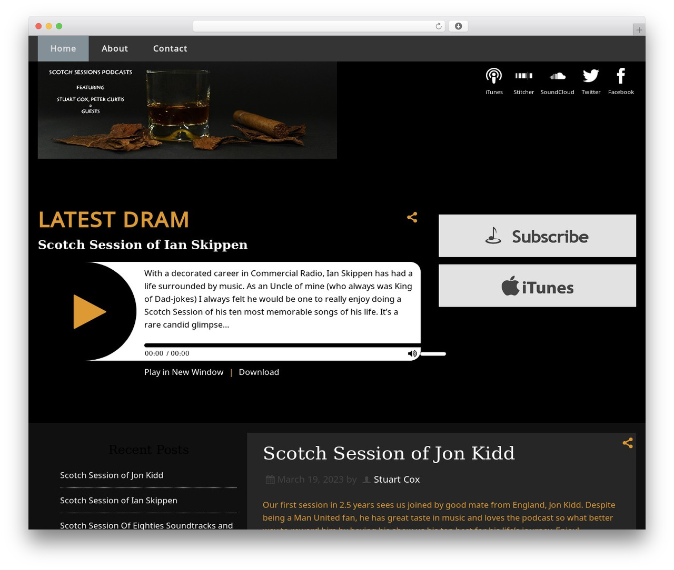Viewport: 674px width, 570px height.
Task: Open Play in New Window link
Action: coord(184,372)
